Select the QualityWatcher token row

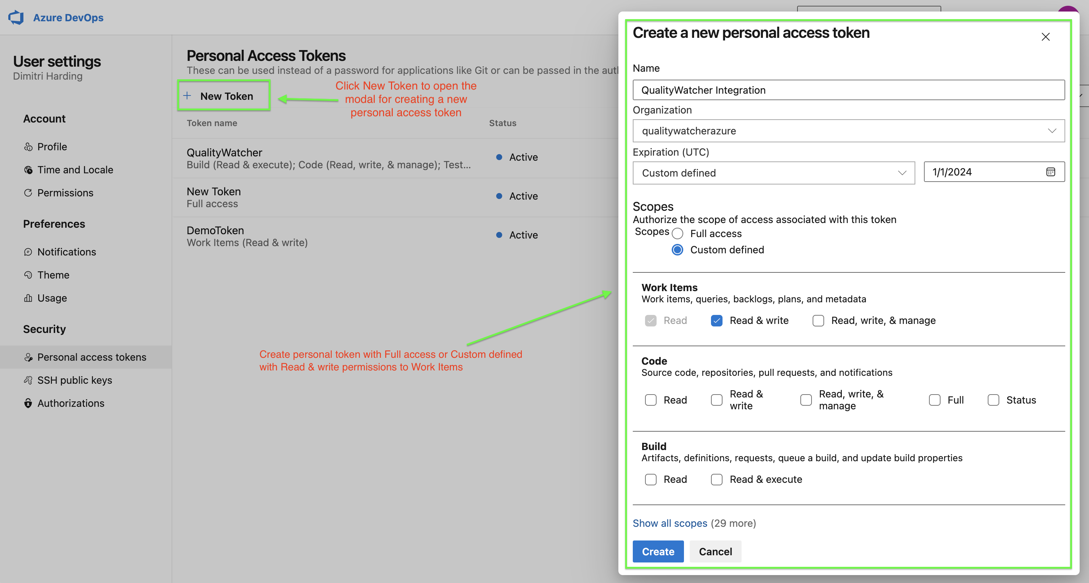point(395,159)
